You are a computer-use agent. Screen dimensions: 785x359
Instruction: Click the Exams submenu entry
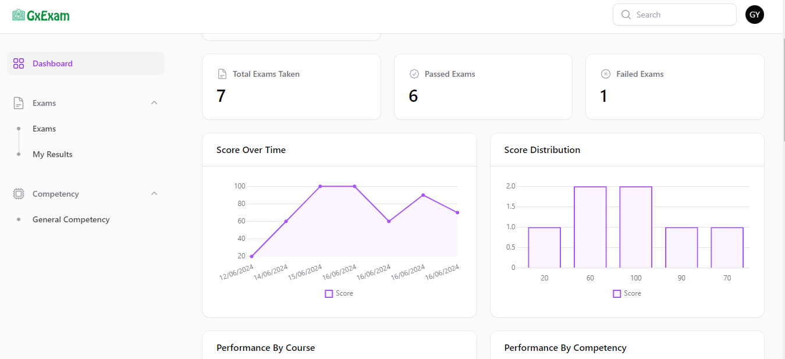tap(45, 129)
